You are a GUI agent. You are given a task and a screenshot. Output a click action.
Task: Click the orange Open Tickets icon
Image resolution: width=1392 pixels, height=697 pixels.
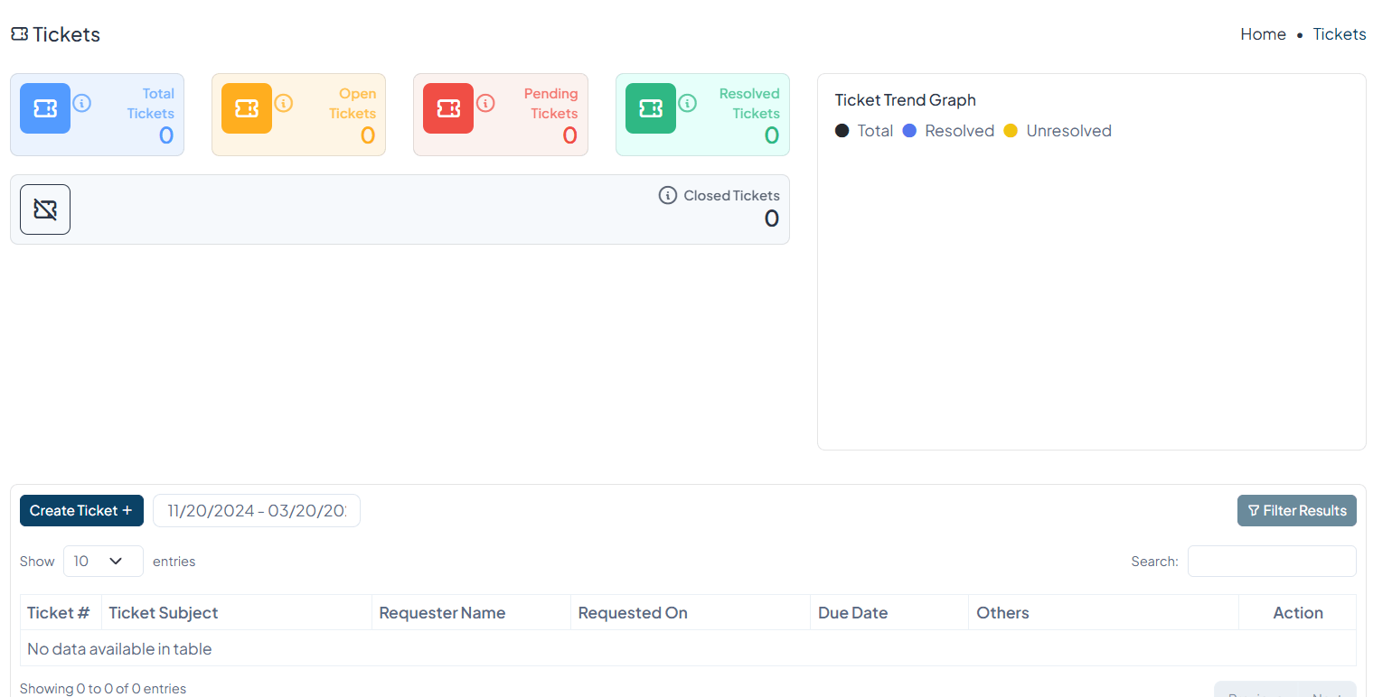247,108
